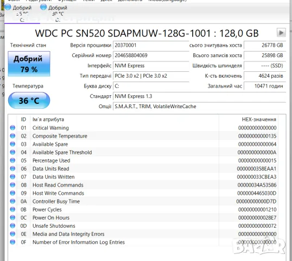
Task: Select the Percentage Used attribute name
Action: [52, 160]
